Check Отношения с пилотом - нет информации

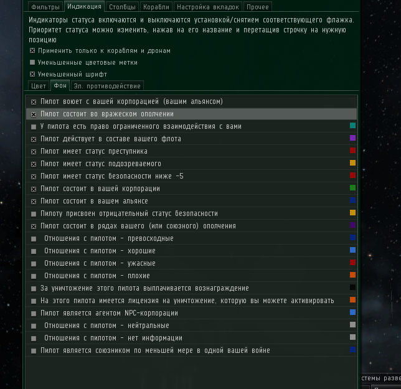pos(34,339)
